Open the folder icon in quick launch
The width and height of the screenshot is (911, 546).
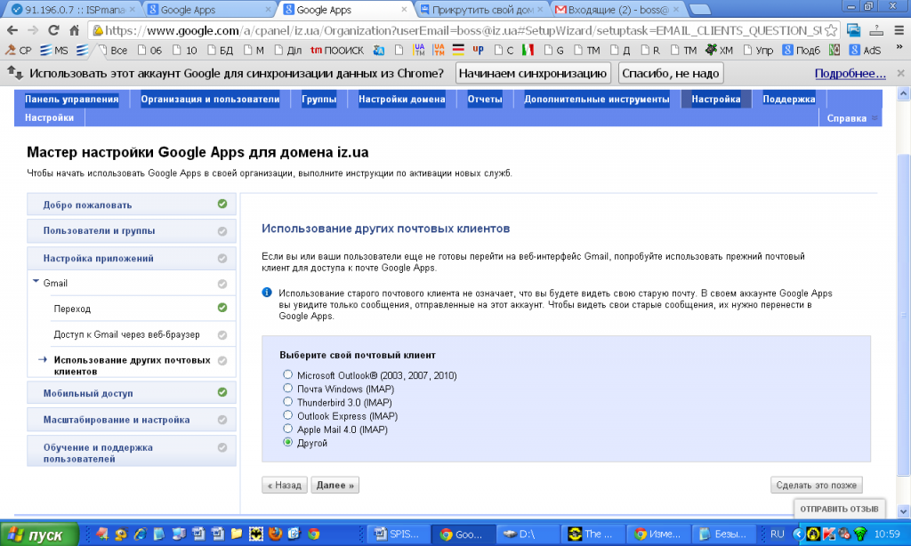237,534
